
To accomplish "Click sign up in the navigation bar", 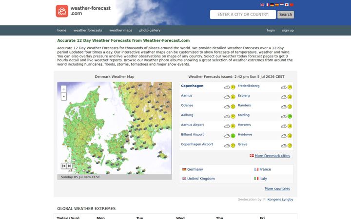I will click(288, 30).
